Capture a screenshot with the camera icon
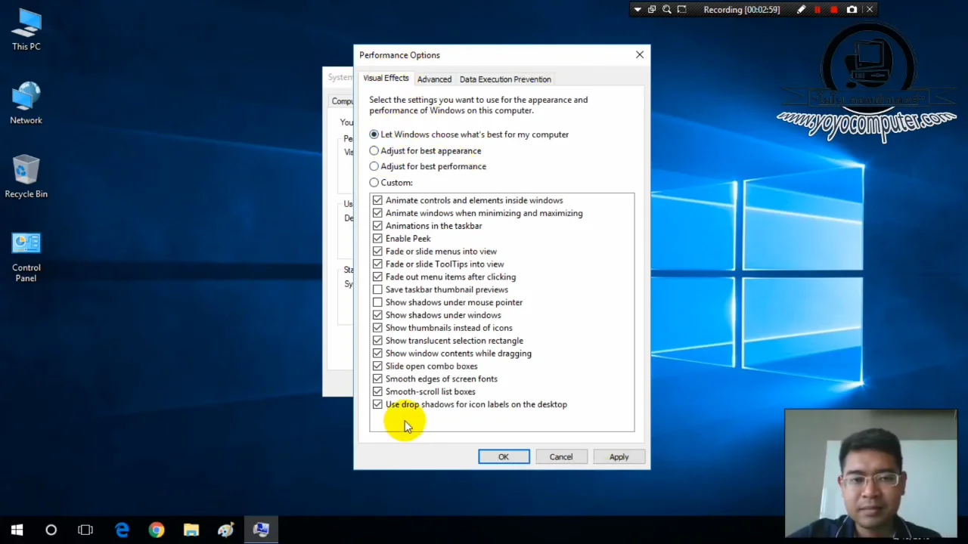 point(852,9)
